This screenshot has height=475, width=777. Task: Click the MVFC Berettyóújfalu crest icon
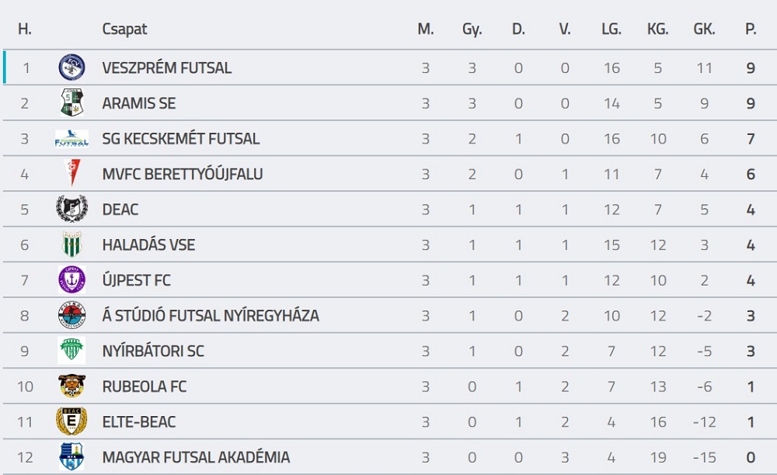click(x=72, y=174)
